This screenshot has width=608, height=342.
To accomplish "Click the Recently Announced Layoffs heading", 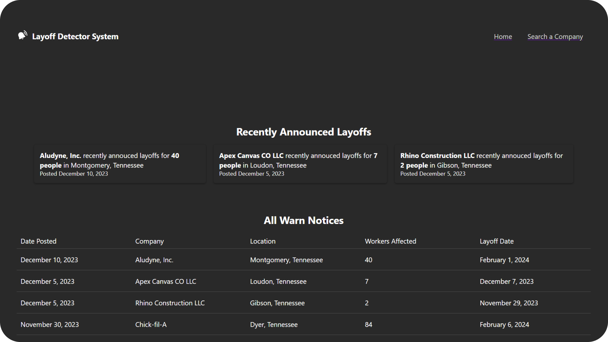I will (x=303, y=132).
